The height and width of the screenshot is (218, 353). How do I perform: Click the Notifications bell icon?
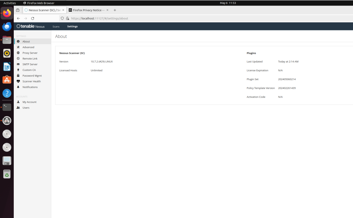[18, 87]
